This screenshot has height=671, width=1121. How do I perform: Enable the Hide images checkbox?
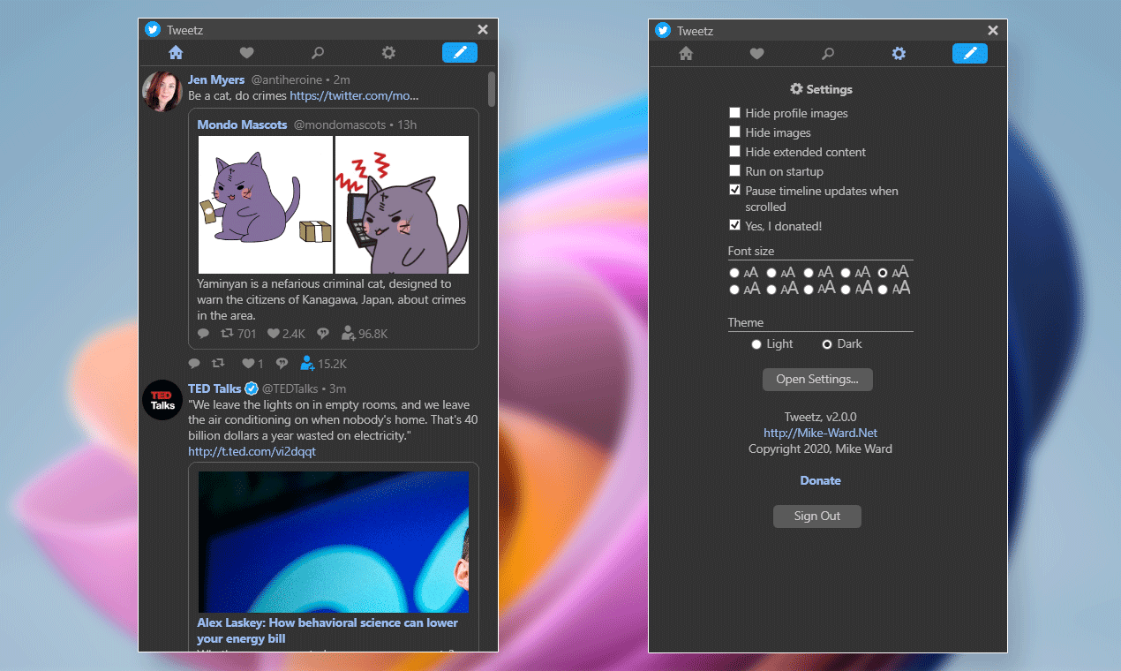[x=734, y=132]
